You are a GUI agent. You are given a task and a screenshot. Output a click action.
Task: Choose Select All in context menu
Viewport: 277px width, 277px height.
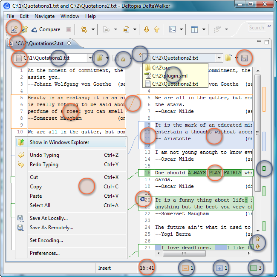pyautogui.click(x=71, y=205)
